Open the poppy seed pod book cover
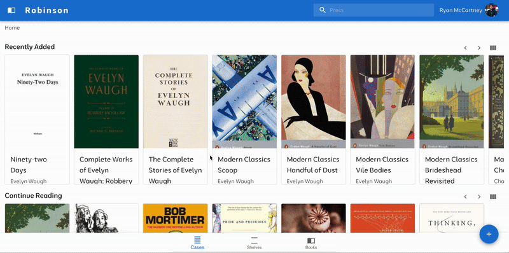The height and width of the screenshot is (253, 509). click(314, 218)
